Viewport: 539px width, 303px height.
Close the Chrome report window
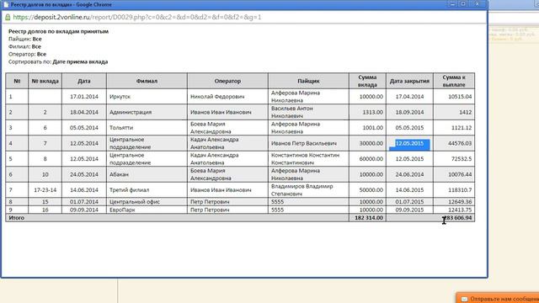point(478,3)
